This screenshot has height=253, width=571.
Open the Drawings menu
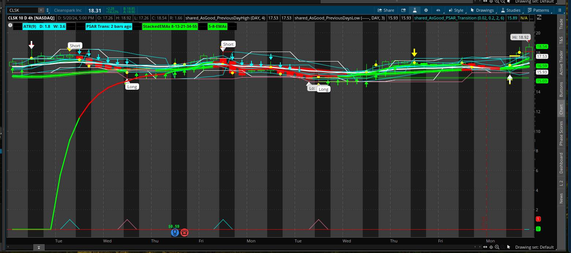click(x=482, y=10)
